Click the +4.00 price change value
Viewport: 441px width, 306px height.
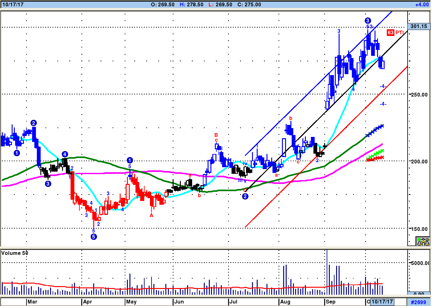[422, 4]
